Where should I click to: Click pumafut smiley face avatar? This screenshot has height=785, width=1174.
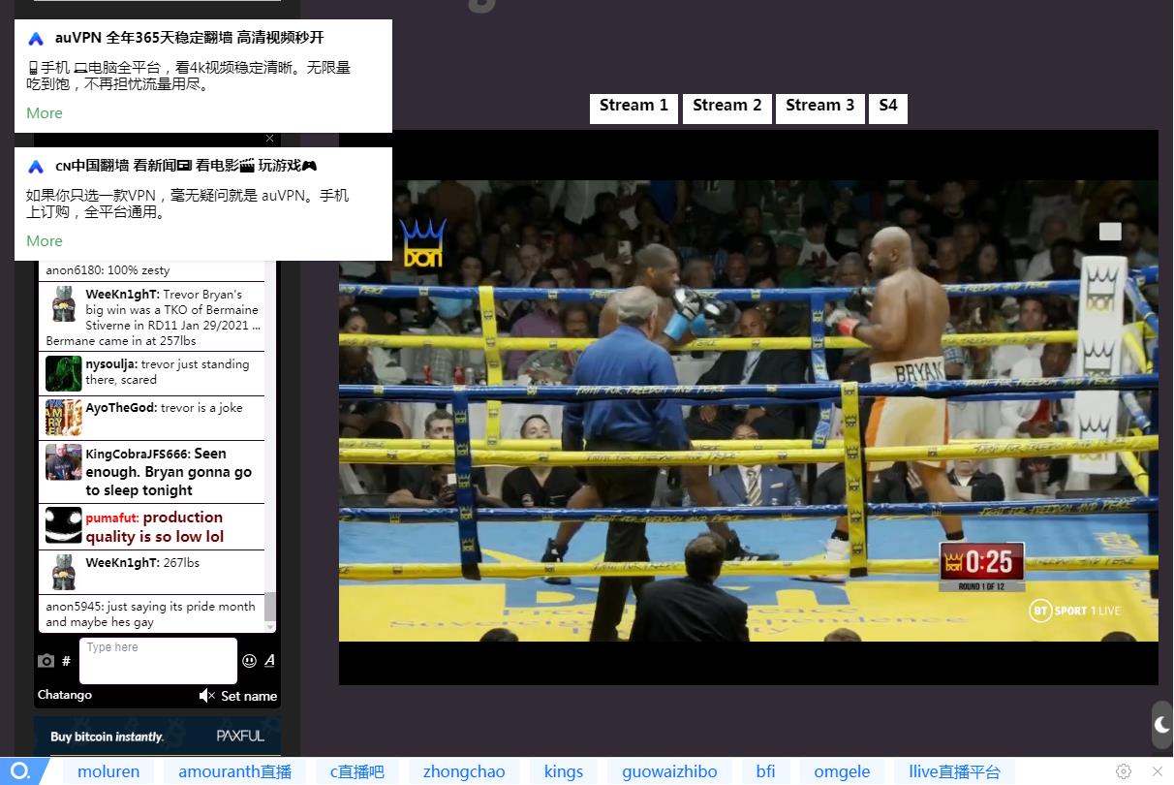point(64,525)
